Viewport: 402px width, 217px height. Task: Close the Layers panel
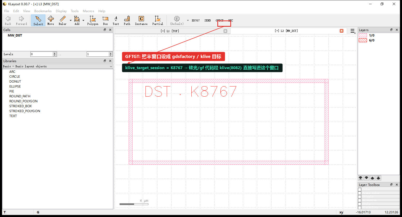(x=397, y=30)
